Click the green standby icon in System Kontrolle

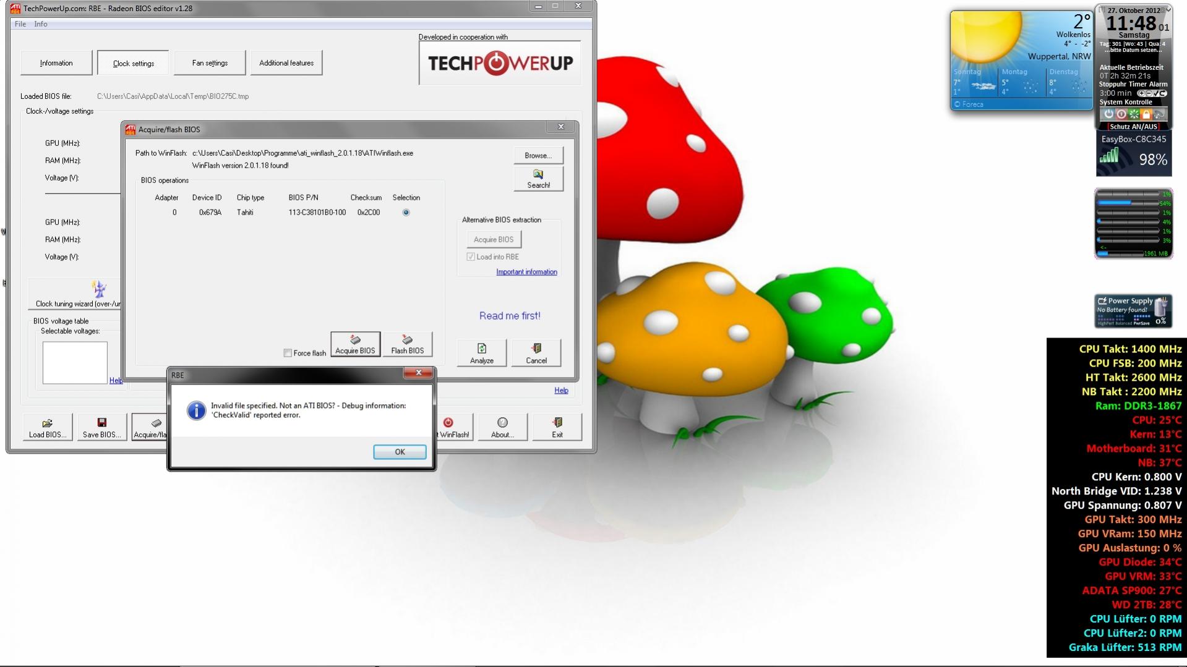pyautogui.click(x=1134, y=114)
